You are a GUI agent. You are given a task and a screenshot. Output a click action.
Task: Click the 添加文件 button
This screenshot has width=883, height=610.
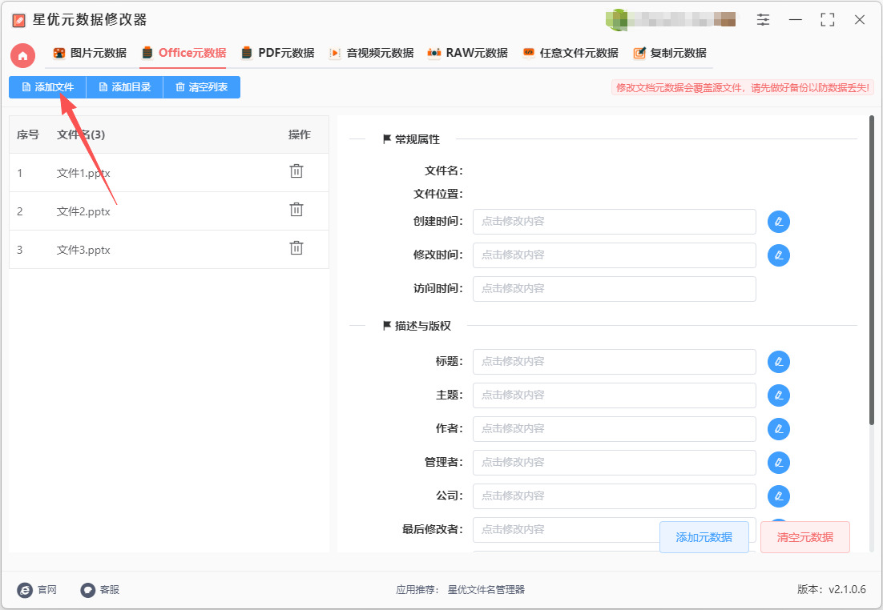(47, 87)
